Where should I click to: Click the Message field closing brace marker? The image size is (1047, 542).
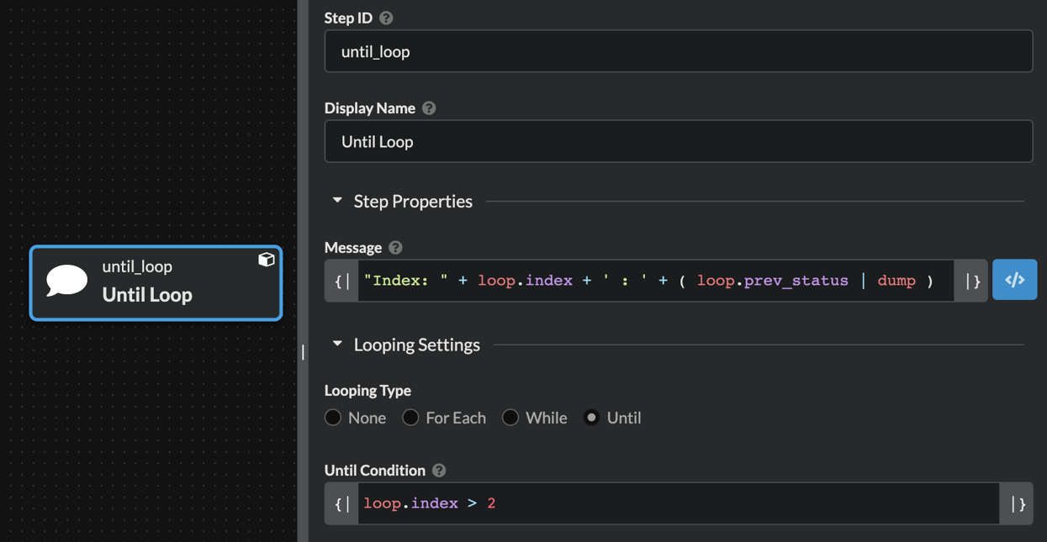[x=971, y=281]
